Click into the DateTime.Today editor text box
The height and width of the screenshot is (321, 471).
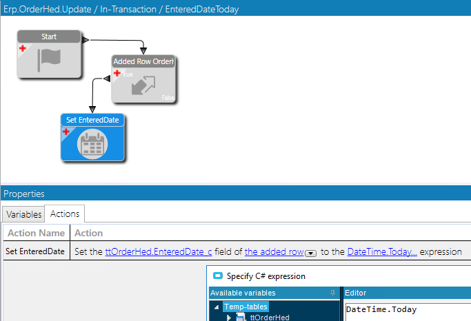[x=408, y=312]
